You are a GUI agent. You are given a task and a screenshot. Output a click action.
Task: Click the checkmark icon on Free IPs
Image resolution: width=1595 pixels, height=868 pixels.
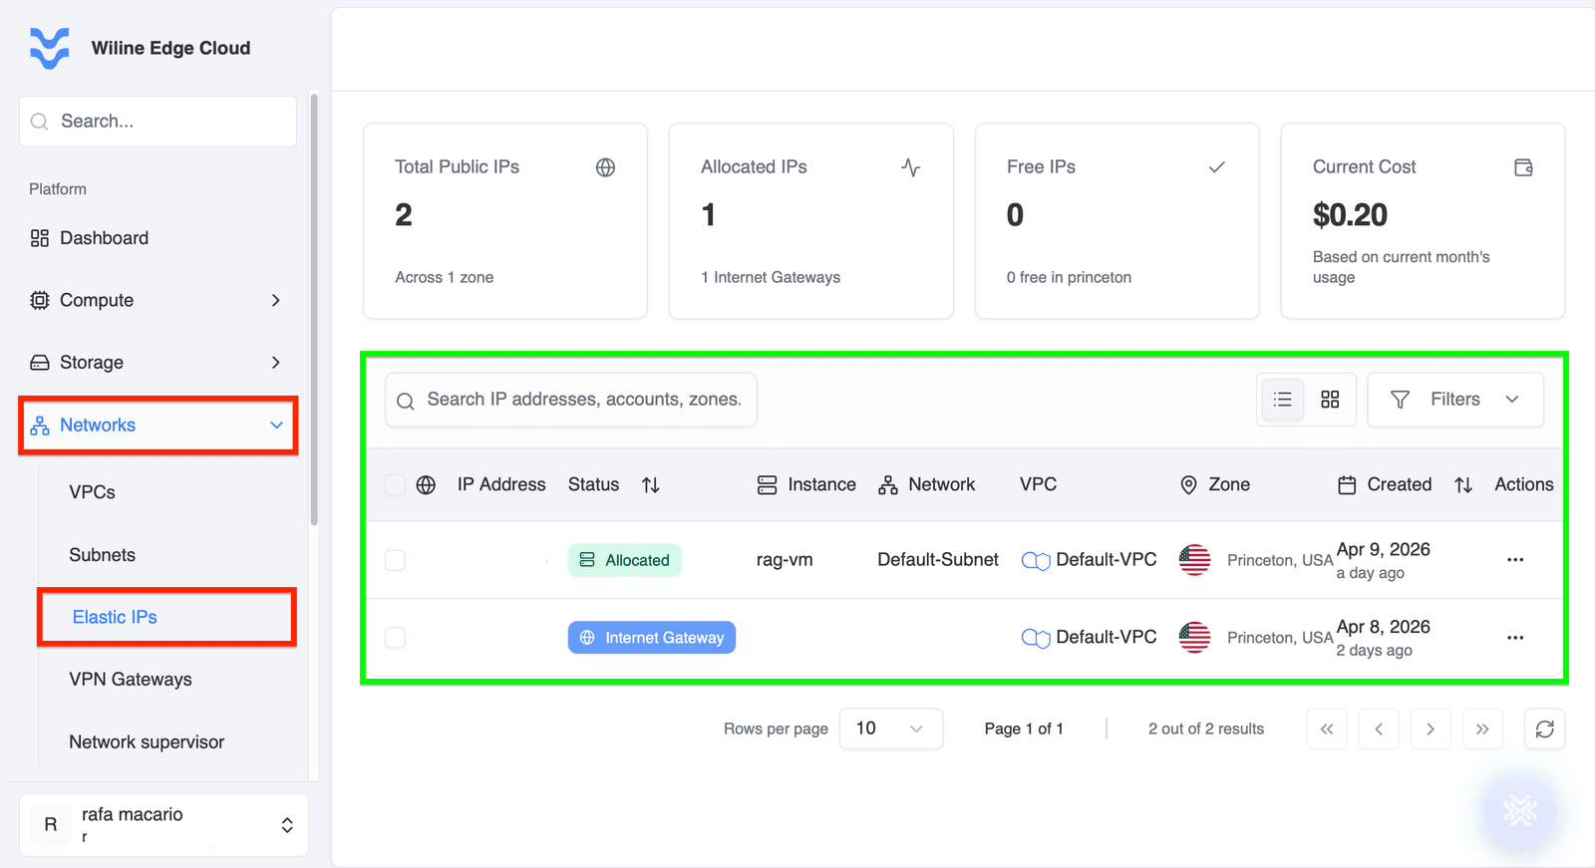[1217, 167]
